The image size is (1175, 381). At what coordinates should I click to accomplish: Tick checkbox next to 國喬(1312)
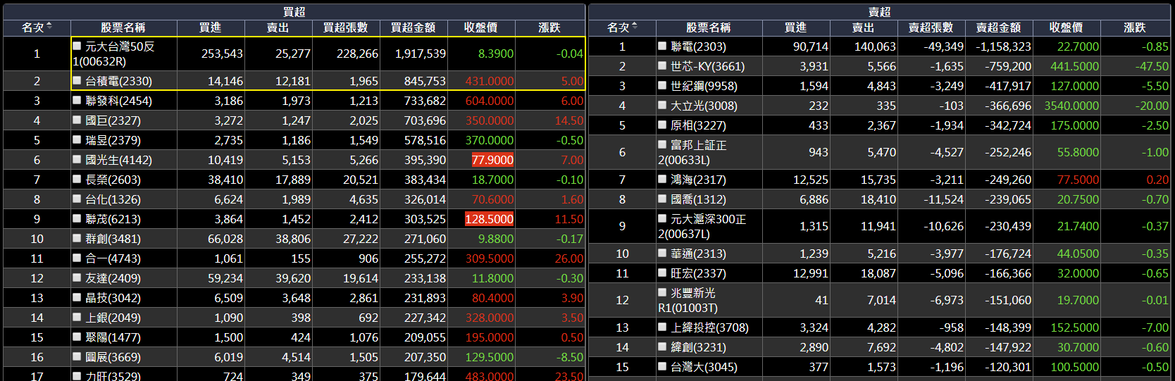662,199
